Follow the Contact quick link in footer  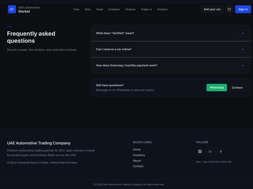(x=138, y=166)
